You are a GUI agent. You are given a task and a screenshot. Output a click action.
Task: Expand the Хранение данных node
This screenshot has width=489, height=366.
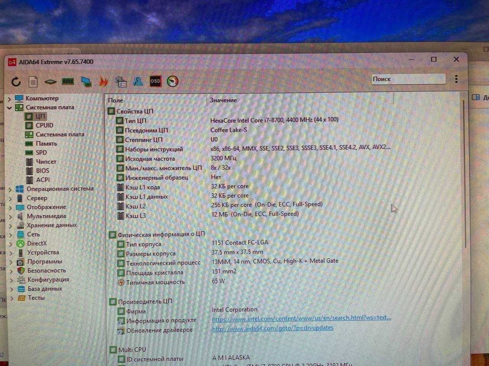pyautogui.click(x=11, y=225)
